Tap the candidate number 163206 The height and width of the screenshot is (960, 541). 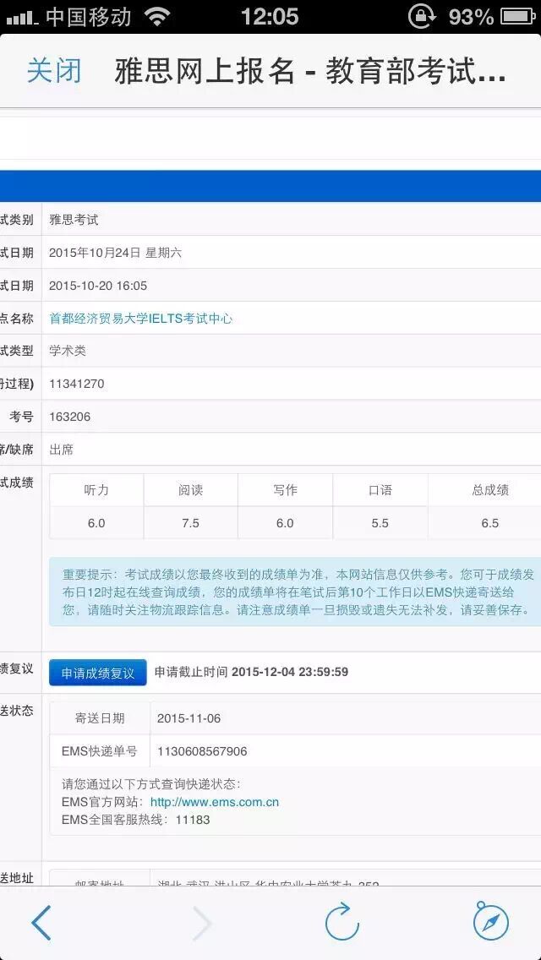[70, 417]
